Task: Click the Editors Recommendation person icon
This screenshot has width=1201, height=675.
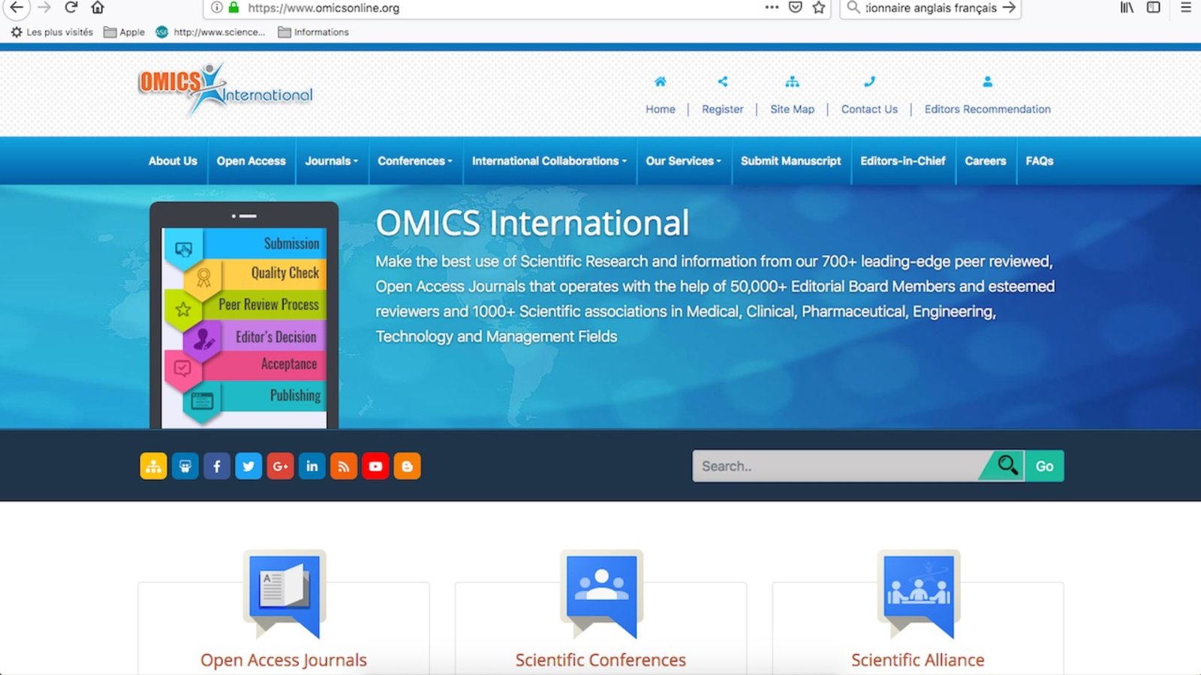Action: click(987, 82)
